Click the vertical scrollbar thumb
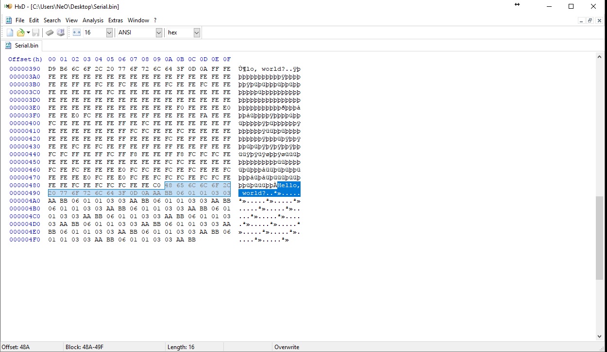The image size is (607, 352). tap(599, 238)
